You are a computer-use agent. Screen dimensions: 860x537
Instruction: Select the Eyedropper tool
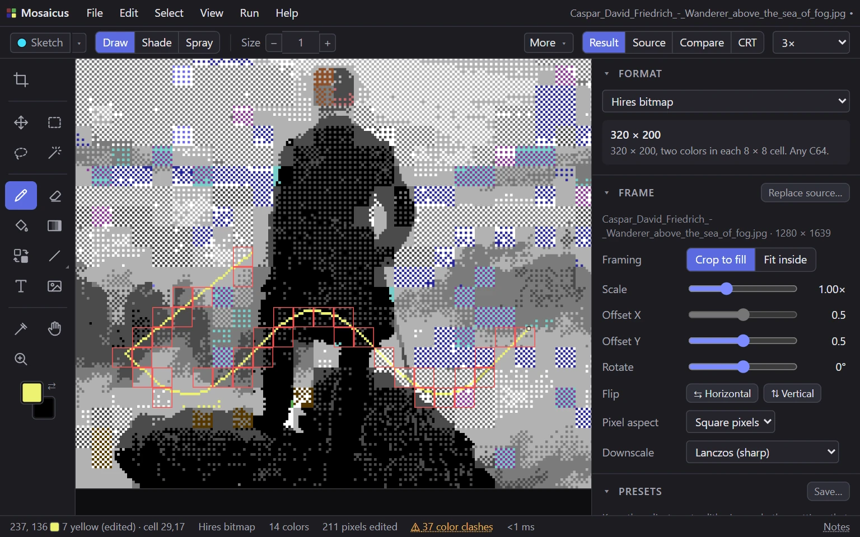[21, 329]
